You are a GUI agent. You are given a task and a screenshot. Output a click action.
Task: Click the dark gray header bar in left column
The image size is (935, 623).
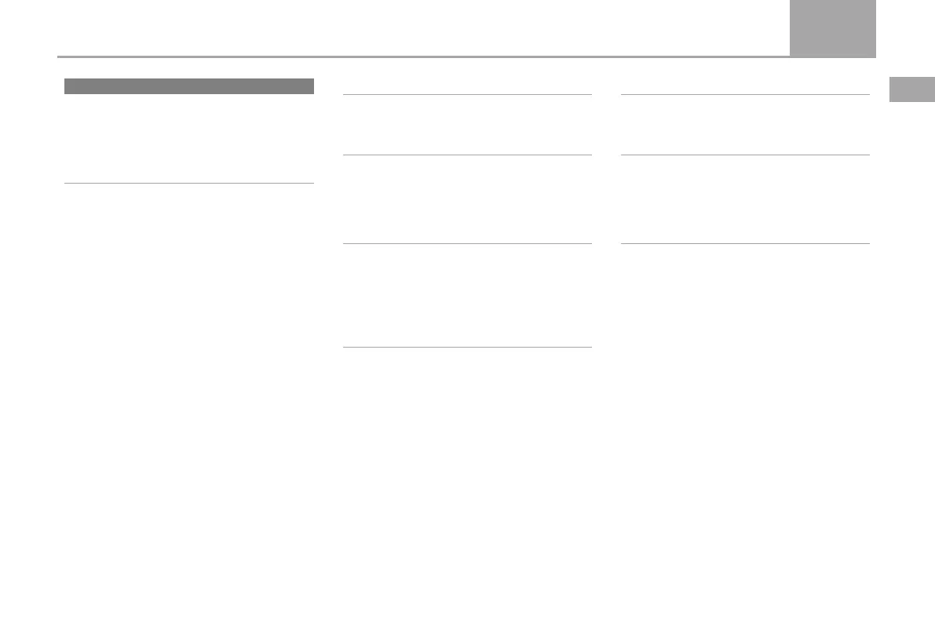pos(189,86)
